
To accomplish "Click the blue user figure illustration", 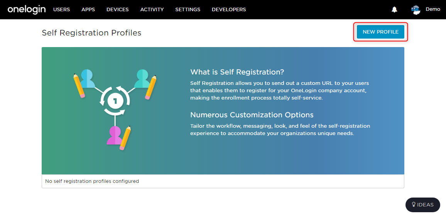I will (86, 79).
